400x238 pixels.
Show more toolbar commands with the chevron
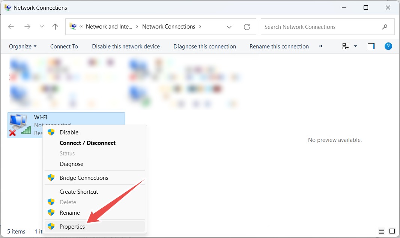click(x=321, y=46)
